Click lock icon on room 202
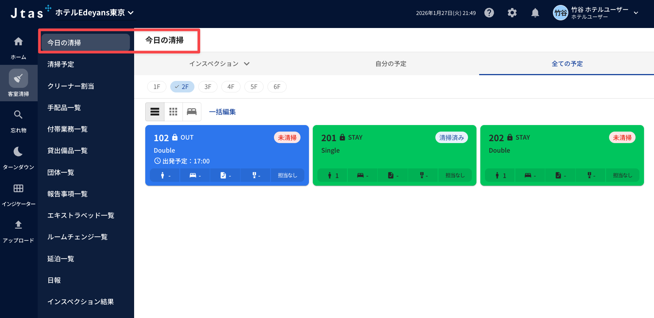 click(x=510, y=137)
